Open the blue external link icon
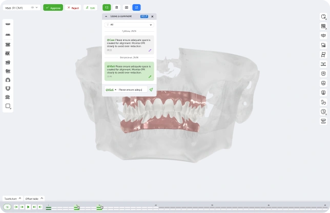 tap(136, 8)
